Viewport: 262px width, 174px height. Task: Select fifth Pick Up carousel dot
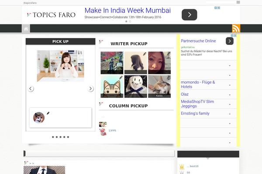68,137
